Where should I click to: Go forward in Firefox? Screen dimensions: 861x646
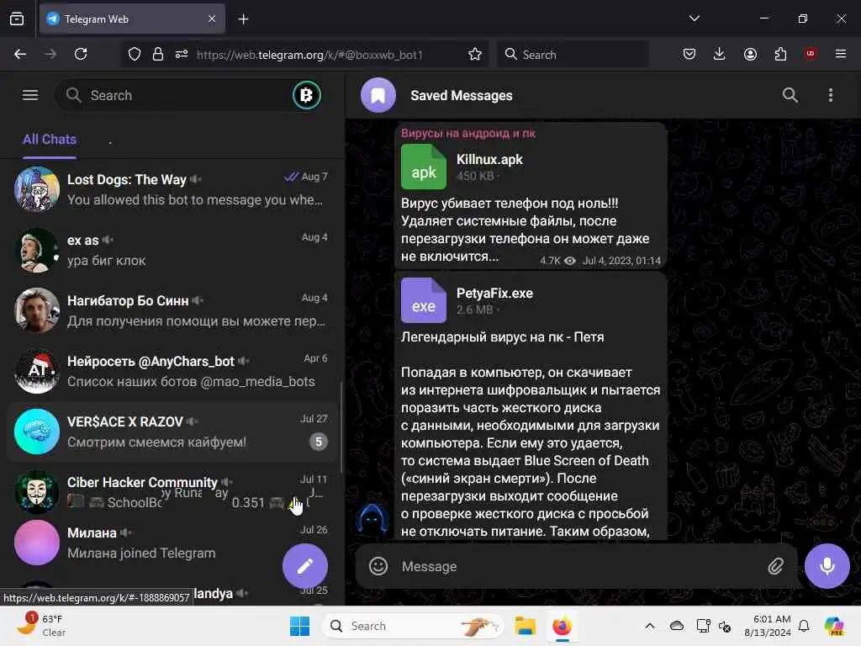(50, 54)
